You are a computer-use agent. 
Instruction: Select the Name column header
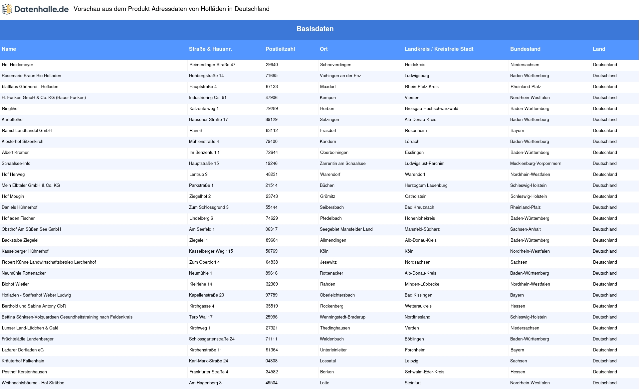tap(9, 49)
